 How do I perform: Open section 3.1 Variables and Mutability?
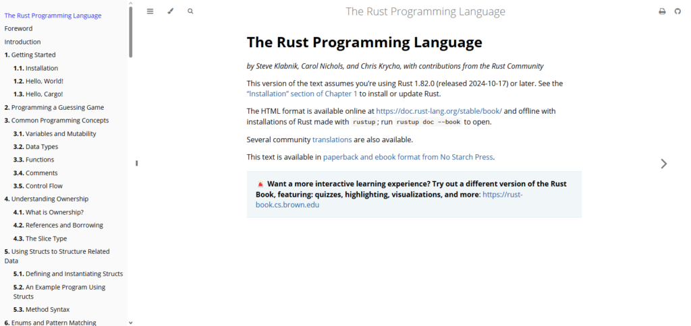[x=55, y=134]
